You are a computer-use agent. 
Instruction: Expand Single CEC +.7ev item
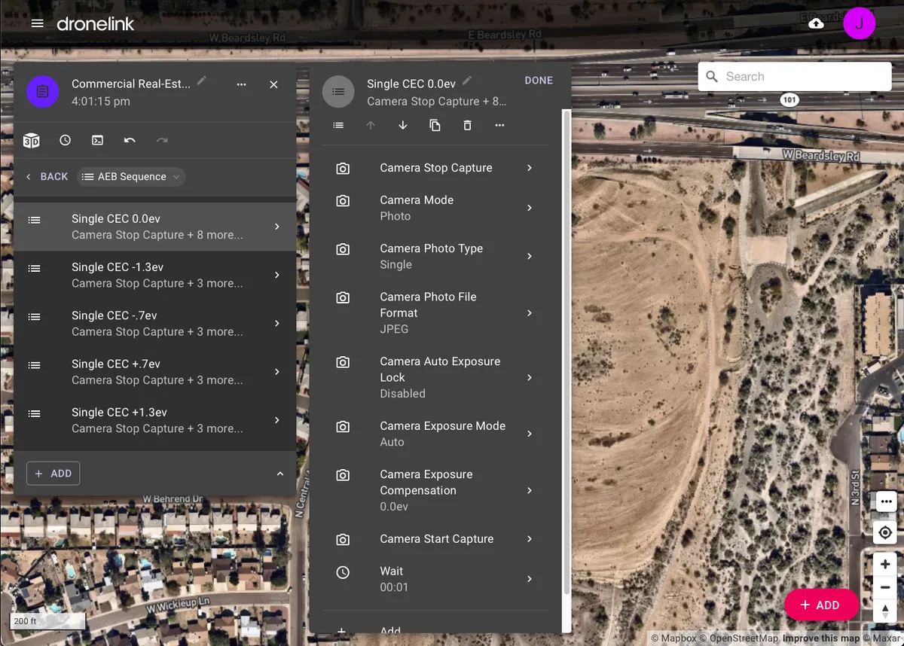[155, 372]
